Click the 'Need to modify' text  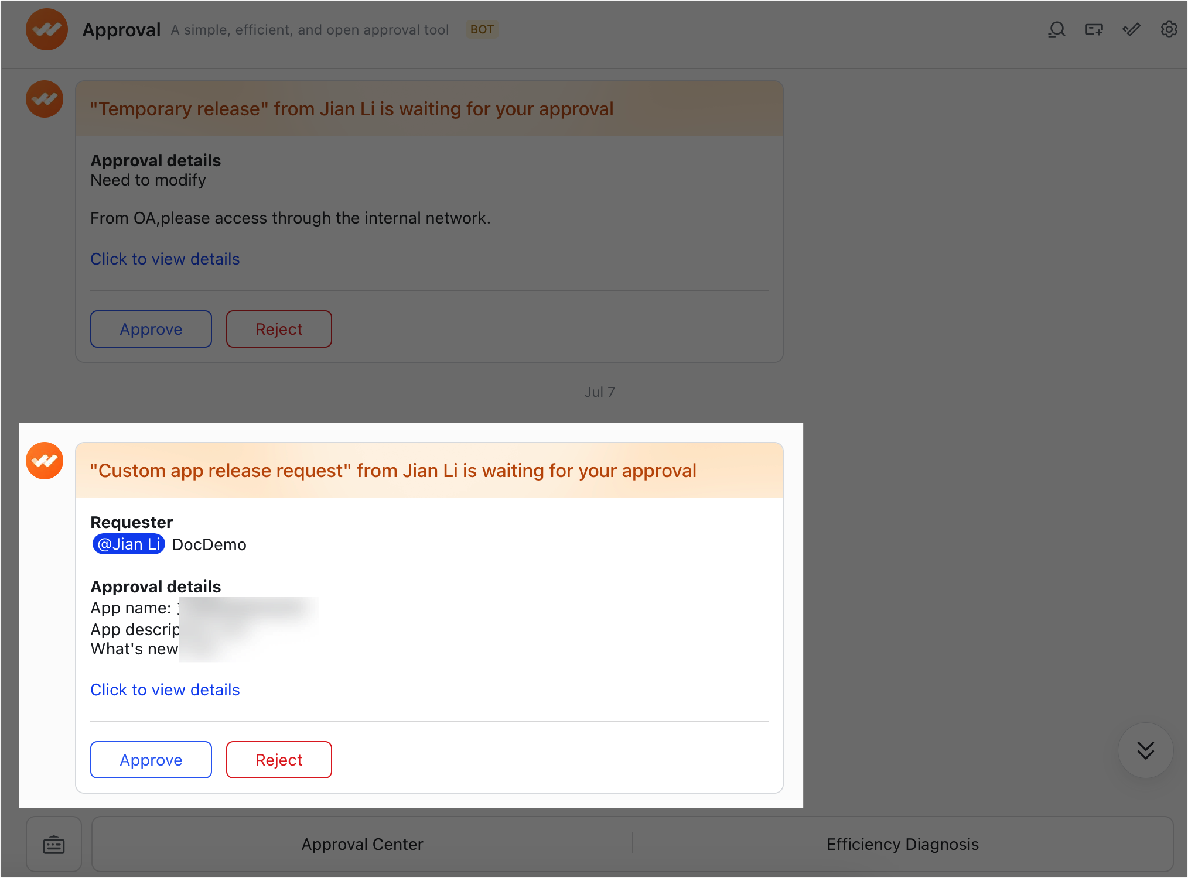[x=148, y=180]
